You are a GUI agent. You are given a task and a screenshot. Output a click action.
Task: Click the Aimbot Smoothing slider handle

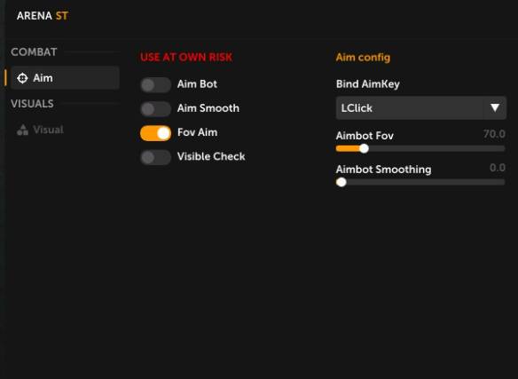[341, 182]
